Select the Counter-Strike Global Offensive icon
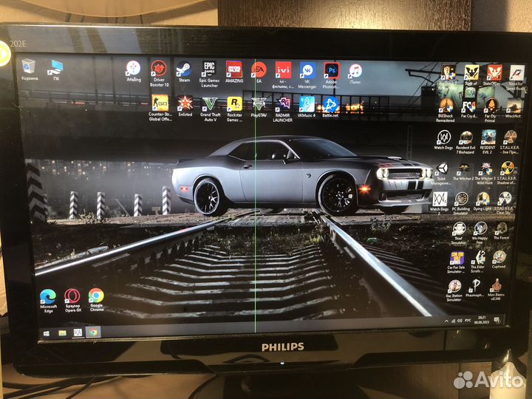Viewport: 532px width, 399px height. [160, 103]
